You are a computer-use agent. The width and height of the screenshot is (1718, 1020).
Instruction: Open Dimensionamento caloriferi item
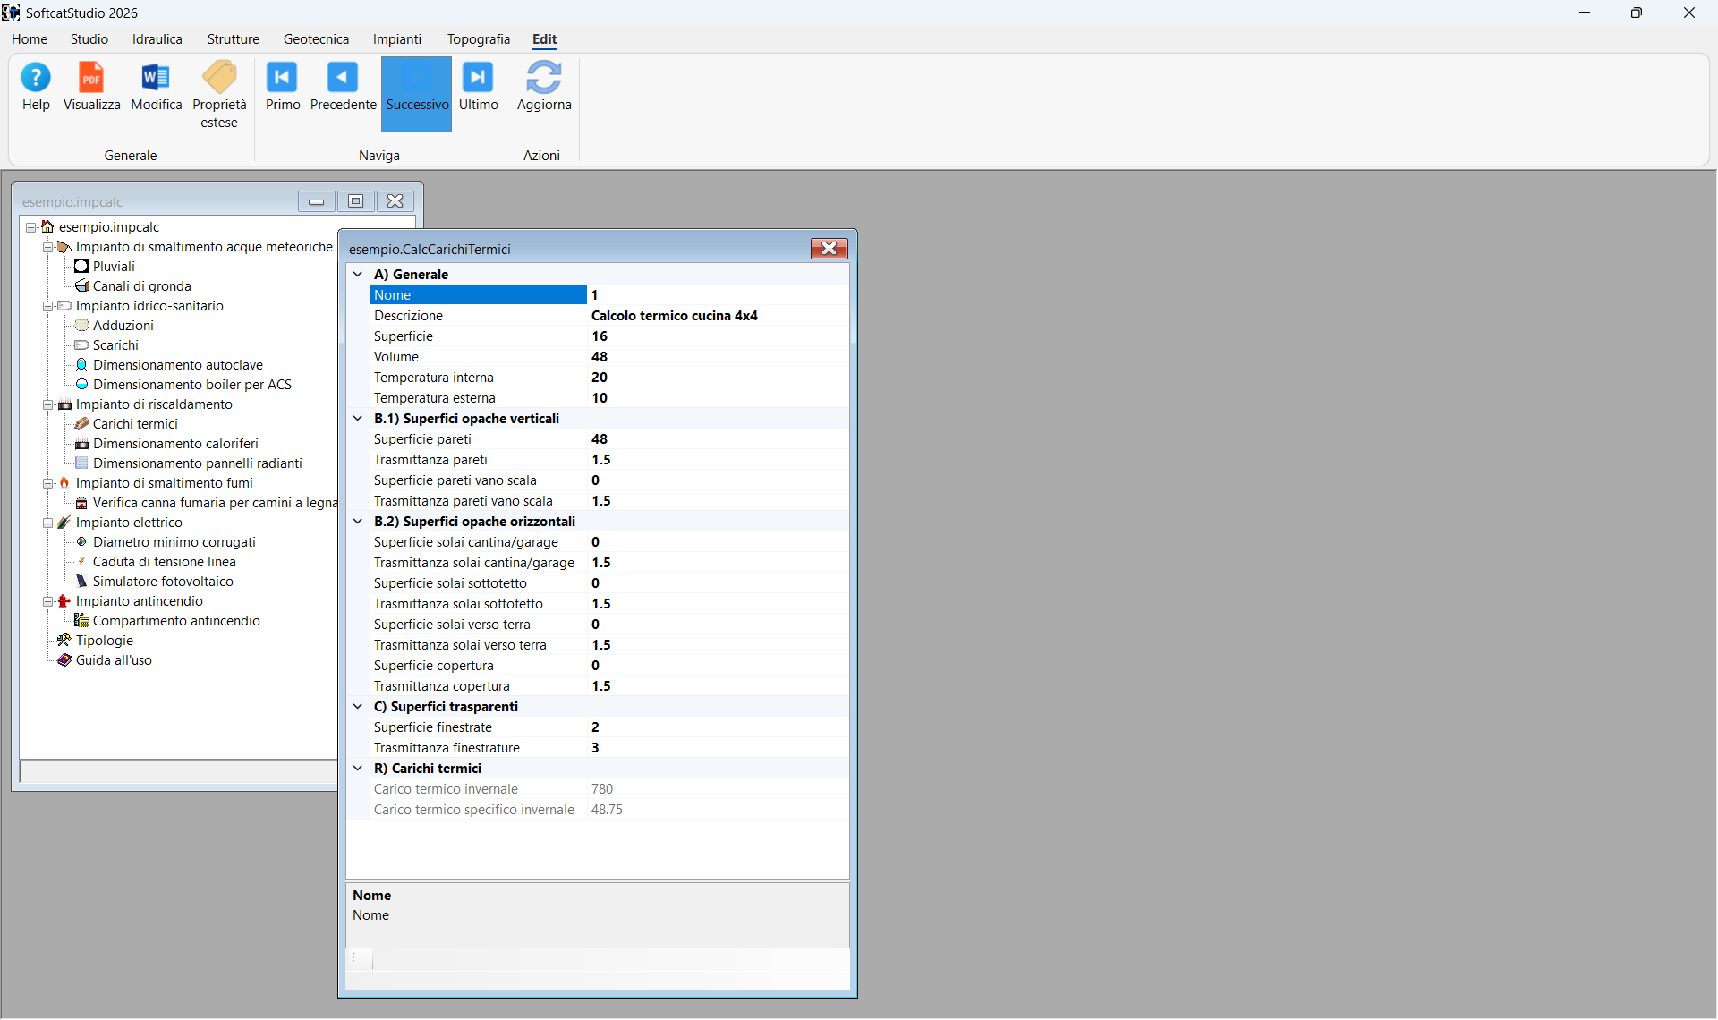(x=175, y=444)
